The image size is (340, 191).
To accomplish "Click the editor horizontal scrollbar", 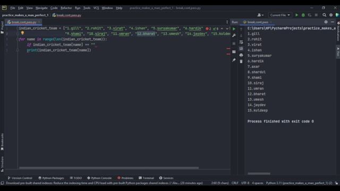I will (109, 168).
